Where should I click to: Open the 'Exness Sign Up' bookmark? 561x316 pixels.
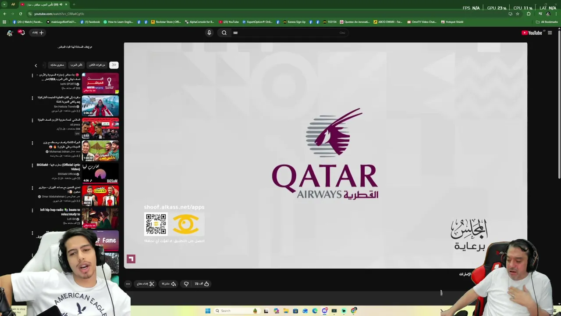(294, 22)
